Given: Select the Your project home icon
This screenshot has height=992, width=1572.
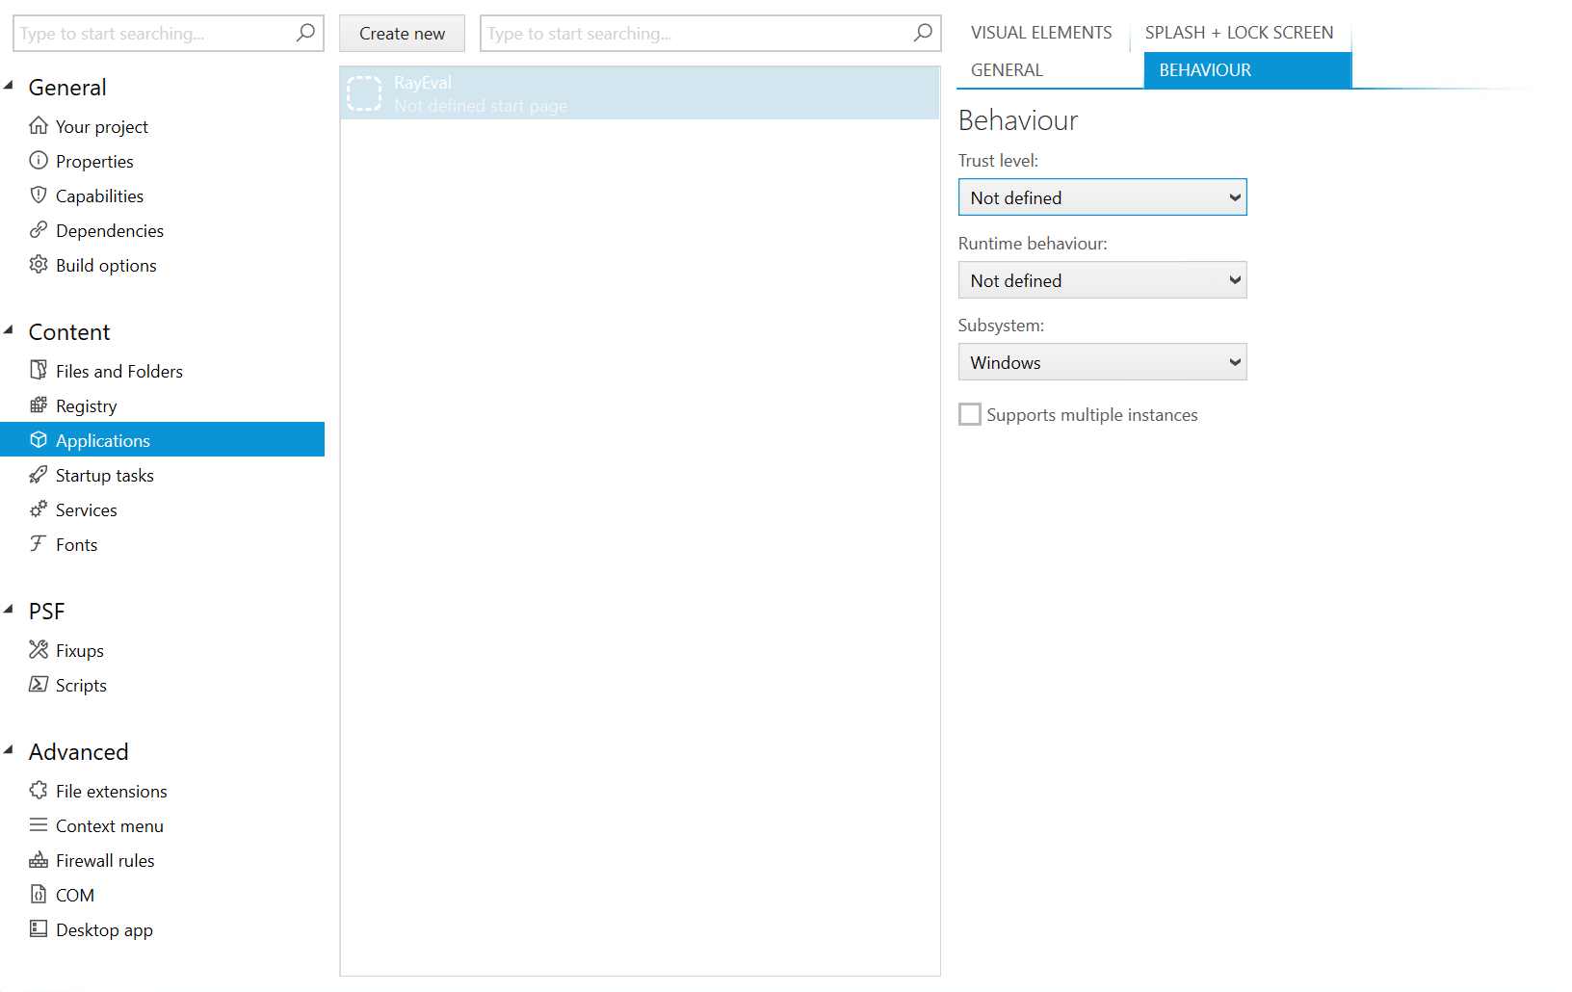Looking at the screenshot, I should click(39, 126).
